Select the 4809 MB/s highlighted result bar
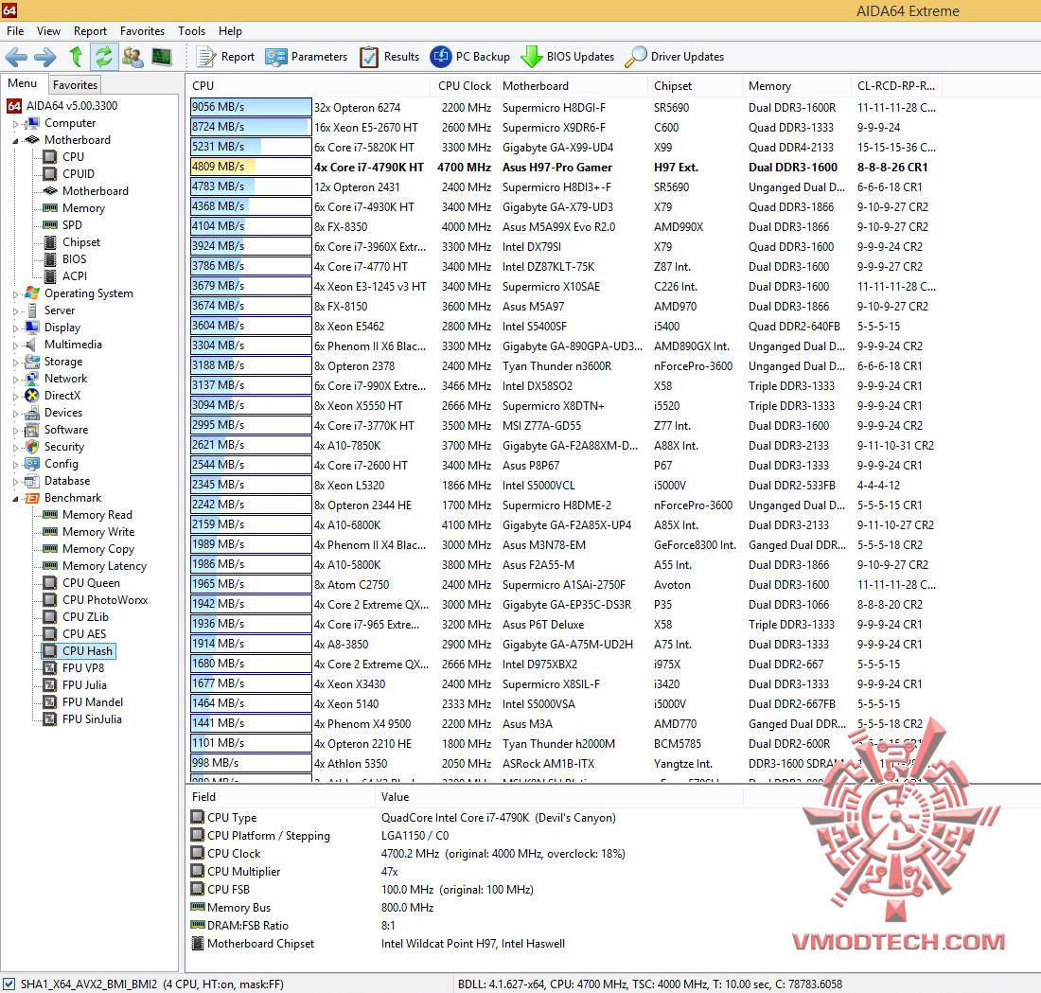Image resolution: width=1041 pixels, height=993 pixels. [x=250, y=167]
